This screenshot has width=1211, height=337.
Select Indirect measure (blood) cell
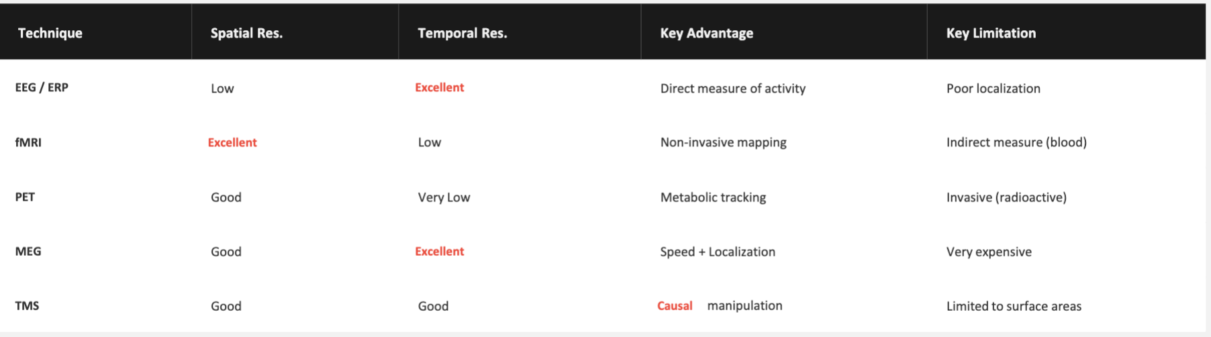pyautogui.click(x=1016, y=142)
